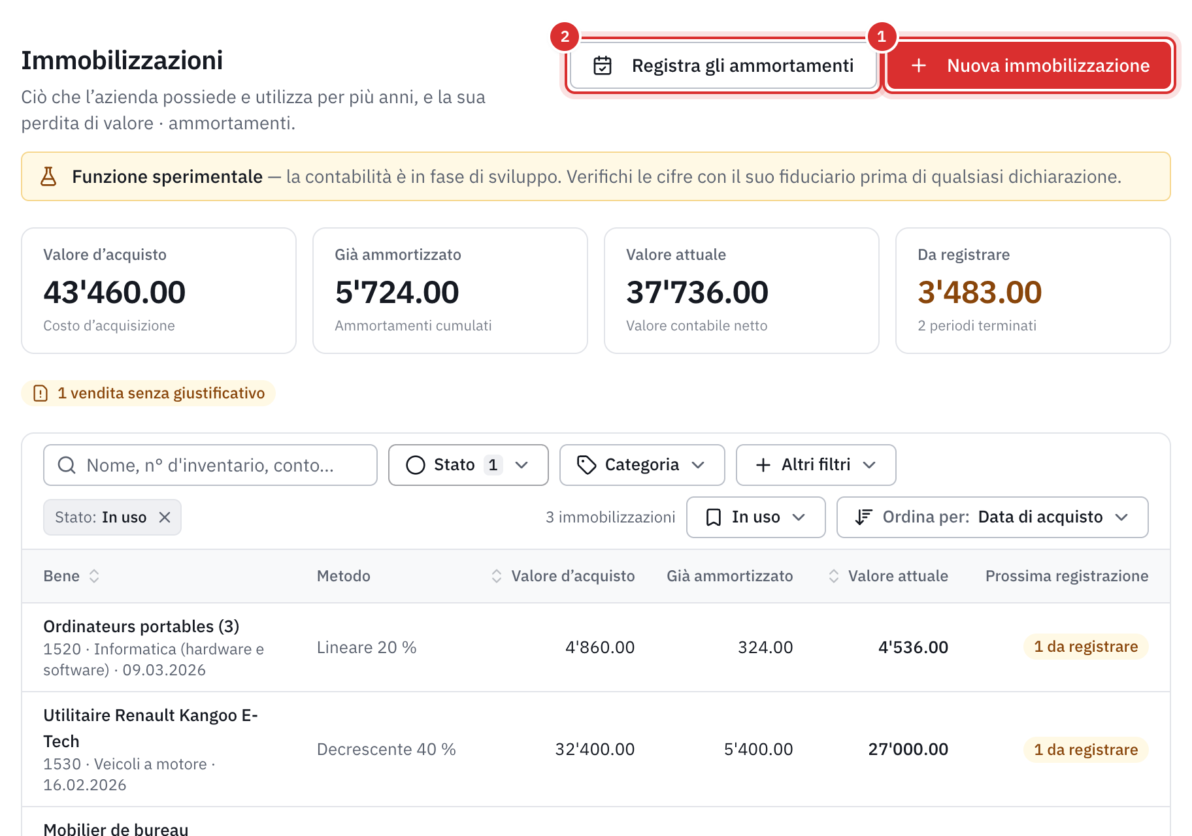Expand the Altri filtri chevron
The height and width of the screenshot is (836, 1192).
pos(869,465)
